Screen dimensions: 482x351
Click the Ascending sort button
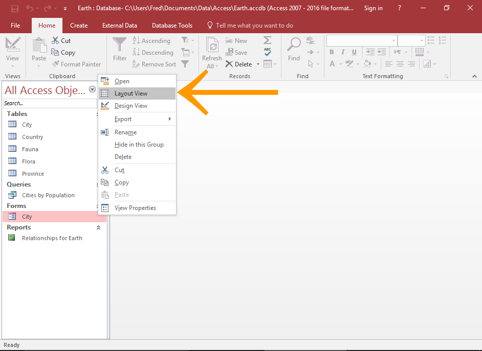(151, 41)
